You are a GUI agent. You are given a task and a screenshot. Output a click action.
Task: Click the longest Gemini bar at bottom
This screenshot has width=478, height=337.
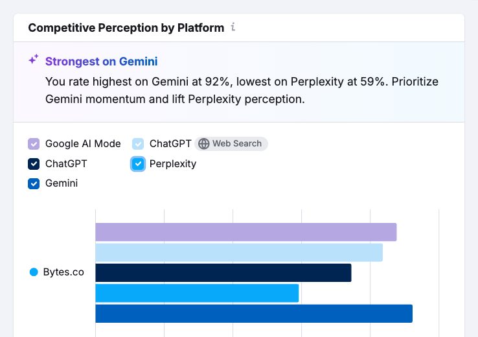tap(253, 313)
